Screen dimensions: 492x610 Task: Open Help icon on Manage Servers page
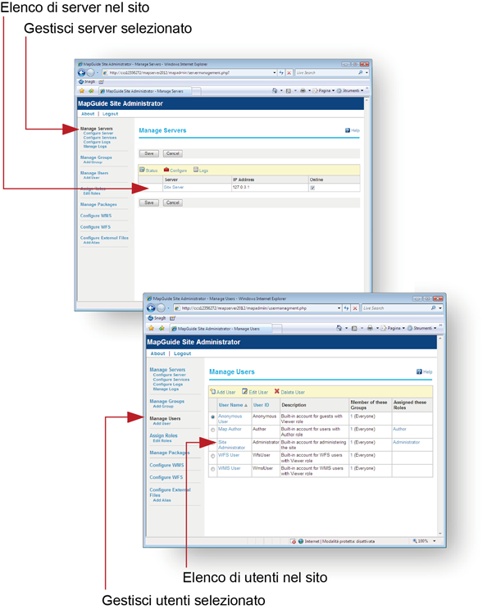click(348, 130)
